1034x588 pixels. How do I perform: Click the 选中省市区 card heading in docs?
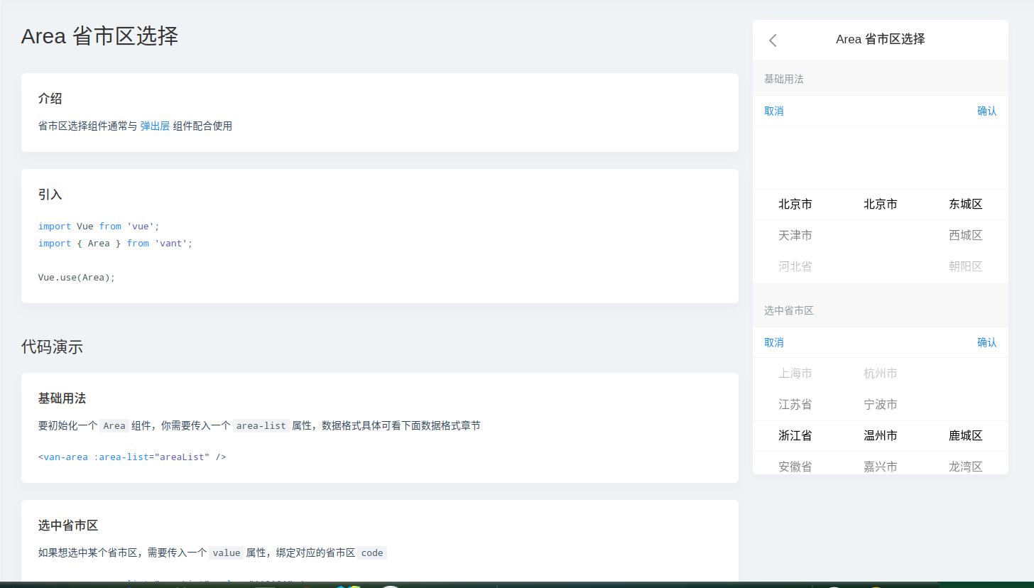(x=68, y=526)
